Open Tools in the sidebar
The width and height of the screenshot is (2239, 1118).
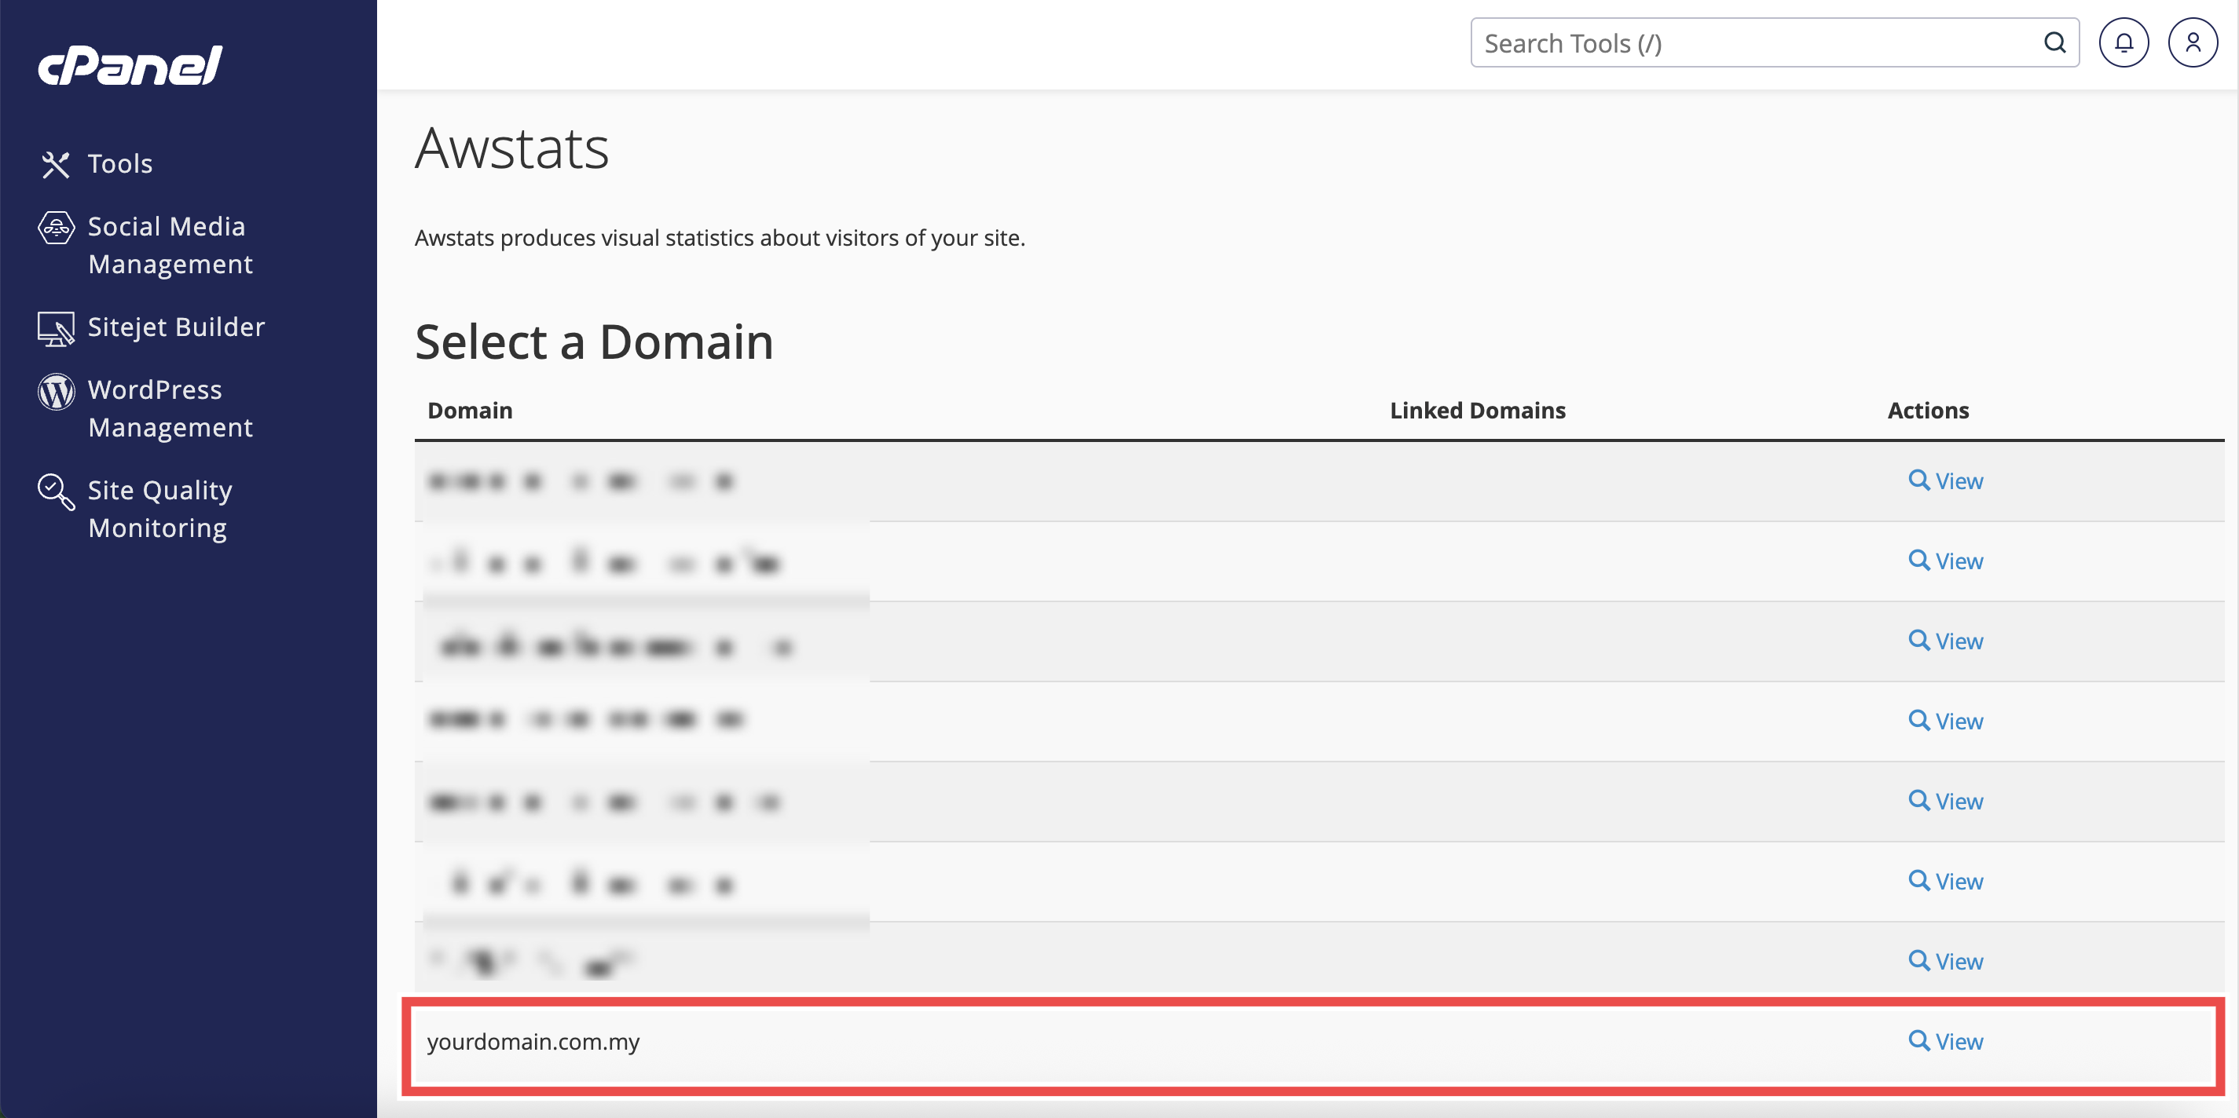click(x=120, y=164)
